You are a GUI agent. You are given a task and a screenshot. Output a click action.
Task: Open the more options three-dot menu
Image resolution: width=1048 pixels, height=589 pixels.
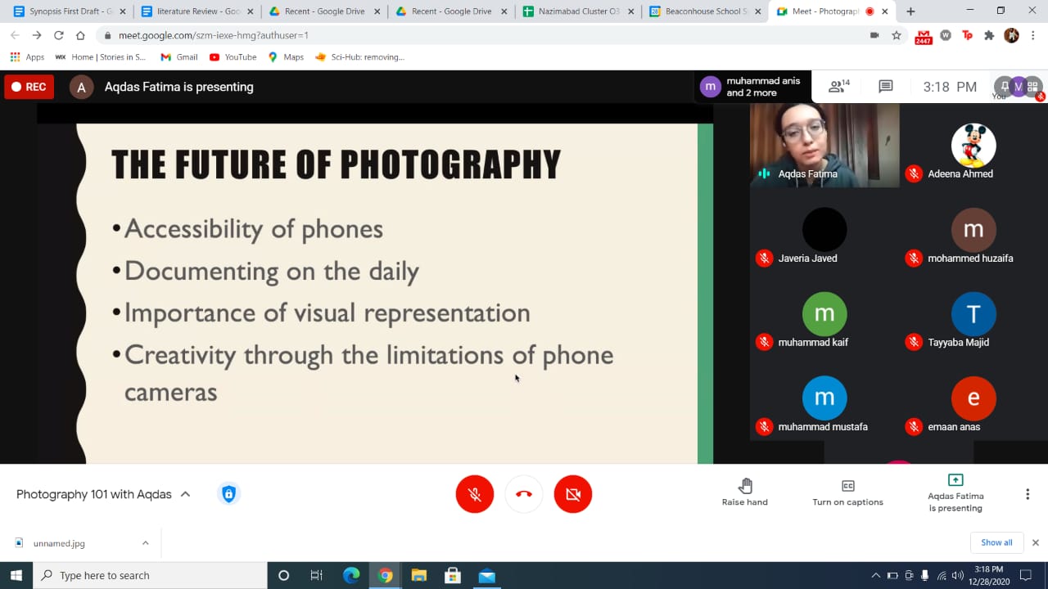pos(1028,494)
